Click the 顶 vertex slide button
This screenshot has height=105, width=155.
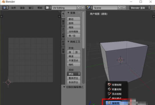(x=77, y=52)
